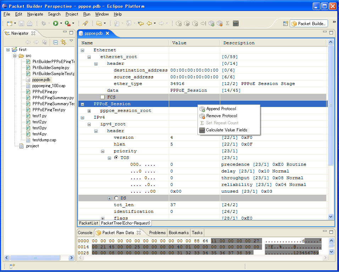339x272 pixels.
Task: Click the Open Perspective icon
Action: 285,23
